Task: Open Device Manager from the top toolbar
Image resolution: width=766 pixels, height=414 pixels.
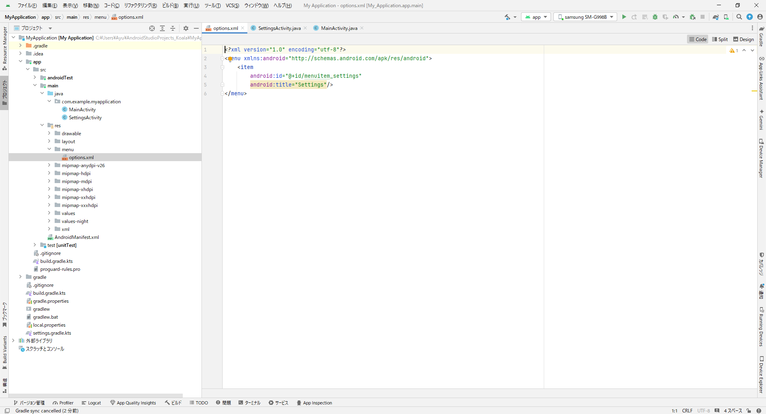Action: pyautogui.click(x=726, y=17)
